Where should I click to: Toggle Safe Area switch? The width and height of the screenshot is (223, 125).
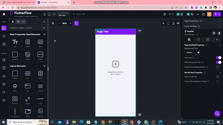[218, 58]
